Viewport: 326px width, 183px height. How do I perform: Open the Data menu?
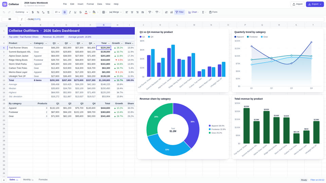tap(99, 4)
